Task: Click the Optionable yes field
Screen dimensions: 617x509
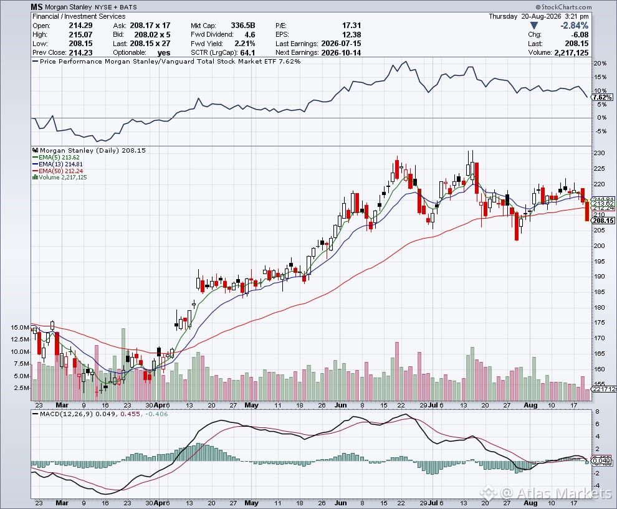Action: pyautogui.click(x=141, y=53)
